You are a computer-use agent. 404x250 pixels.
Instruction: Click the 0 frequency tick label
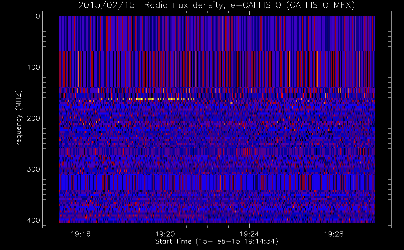pyautogui.click(x=38, y=16)
